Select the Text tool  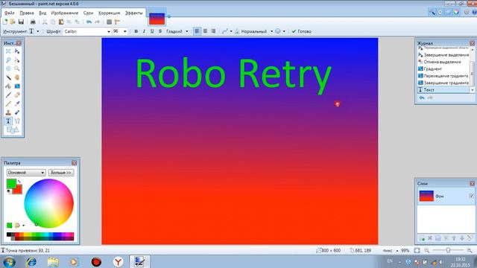click(8, 121)
